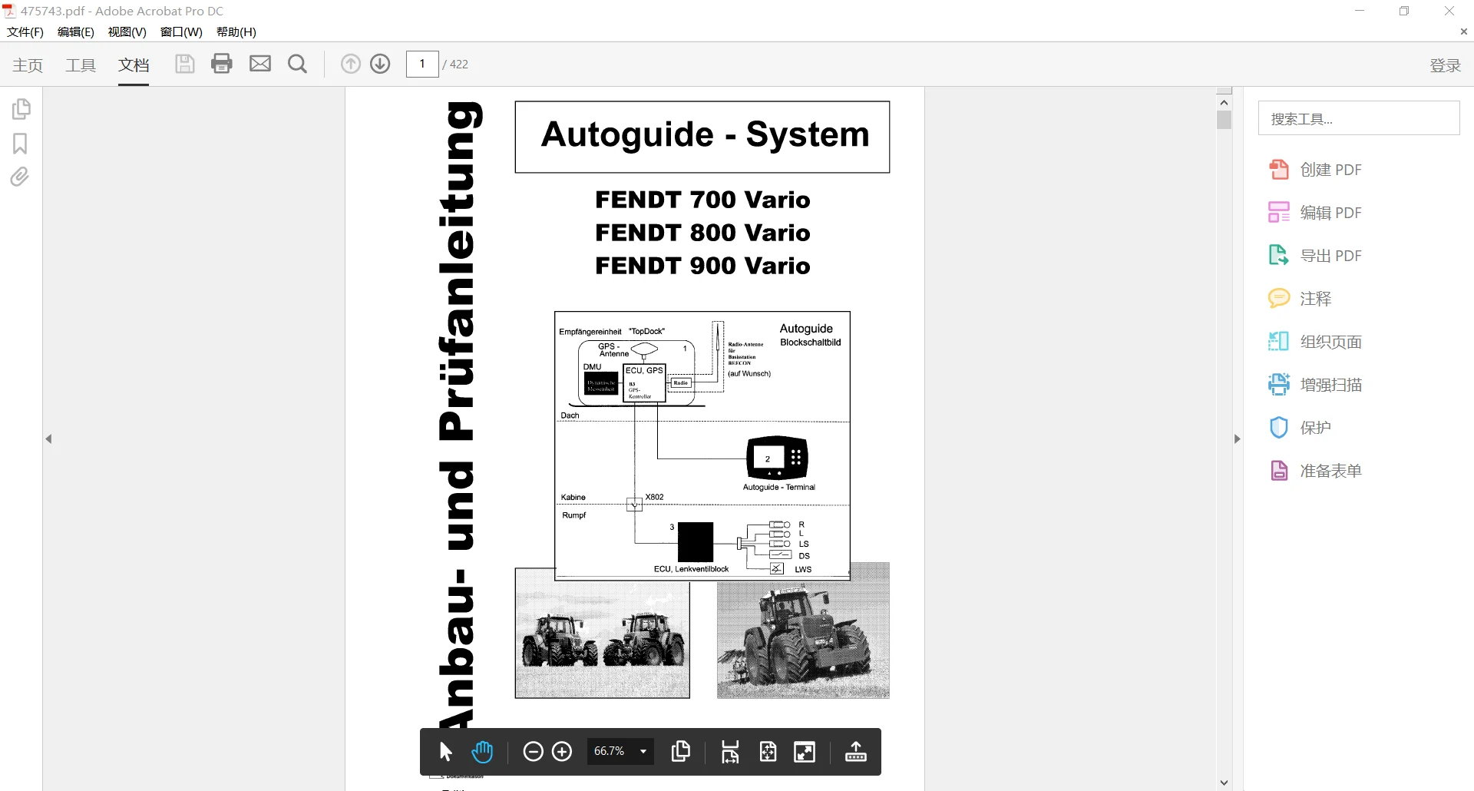Print the current PDF

click(222, 64)
